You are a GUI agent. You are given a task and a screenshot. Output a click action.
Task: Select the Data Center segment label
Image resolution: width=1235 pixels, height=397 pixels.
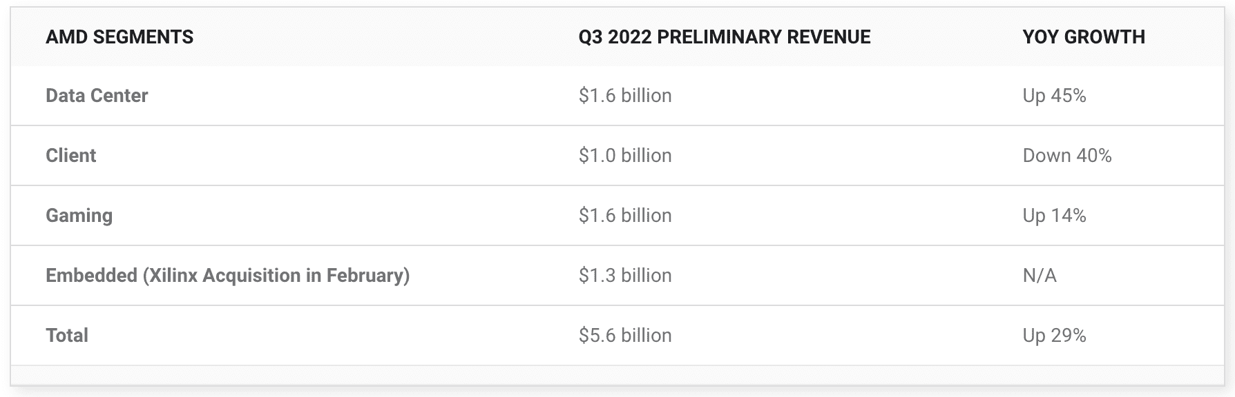97,95
